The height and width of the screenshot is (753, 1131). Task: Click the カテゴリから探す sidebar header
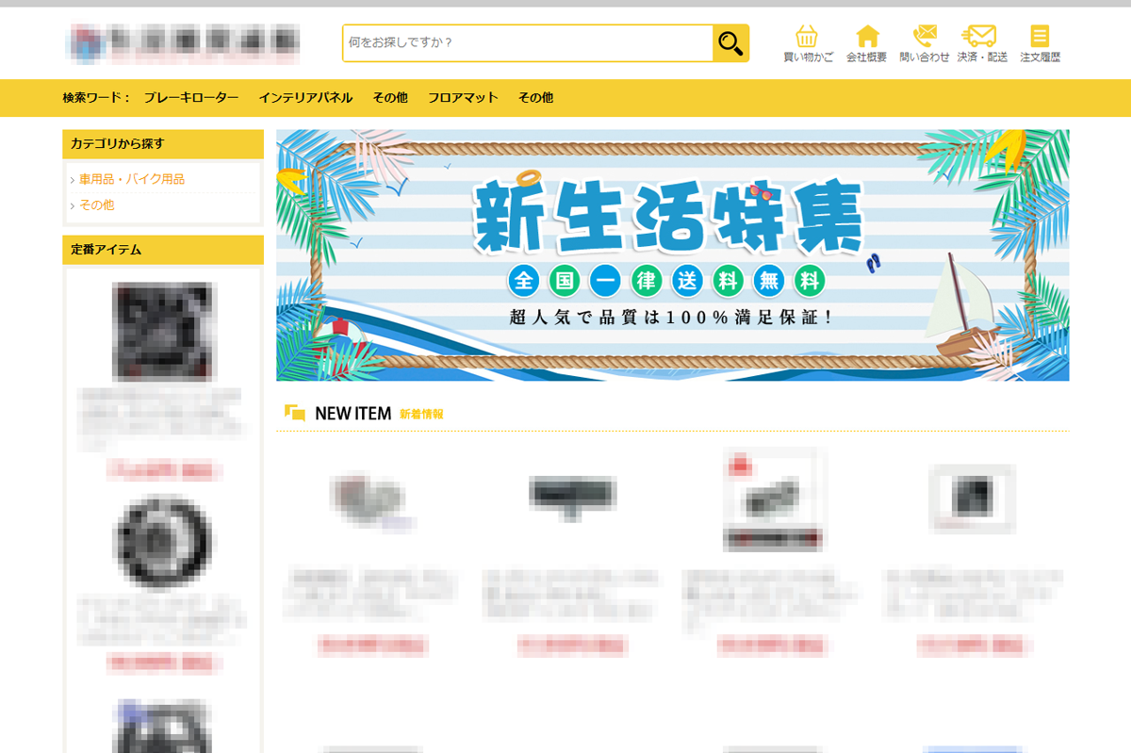coord(163,144)
